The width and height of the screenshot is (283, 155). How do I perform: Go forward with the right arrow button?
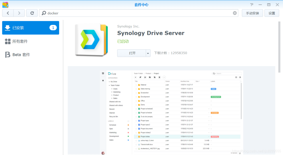point(19,13)
